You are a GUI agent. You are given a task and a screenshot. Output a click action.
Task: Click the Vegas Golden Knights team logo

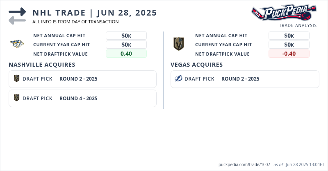click(x=179, y=44)
